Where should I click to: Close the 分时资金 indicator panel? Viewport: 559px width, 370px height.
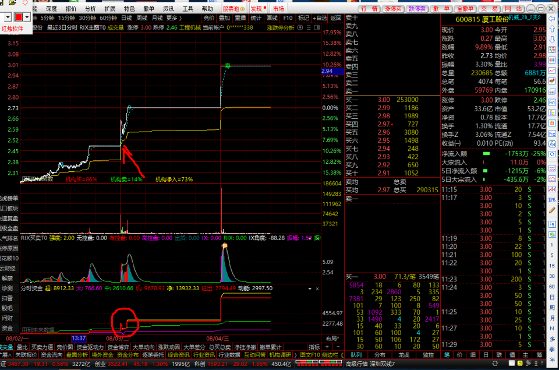317,288
